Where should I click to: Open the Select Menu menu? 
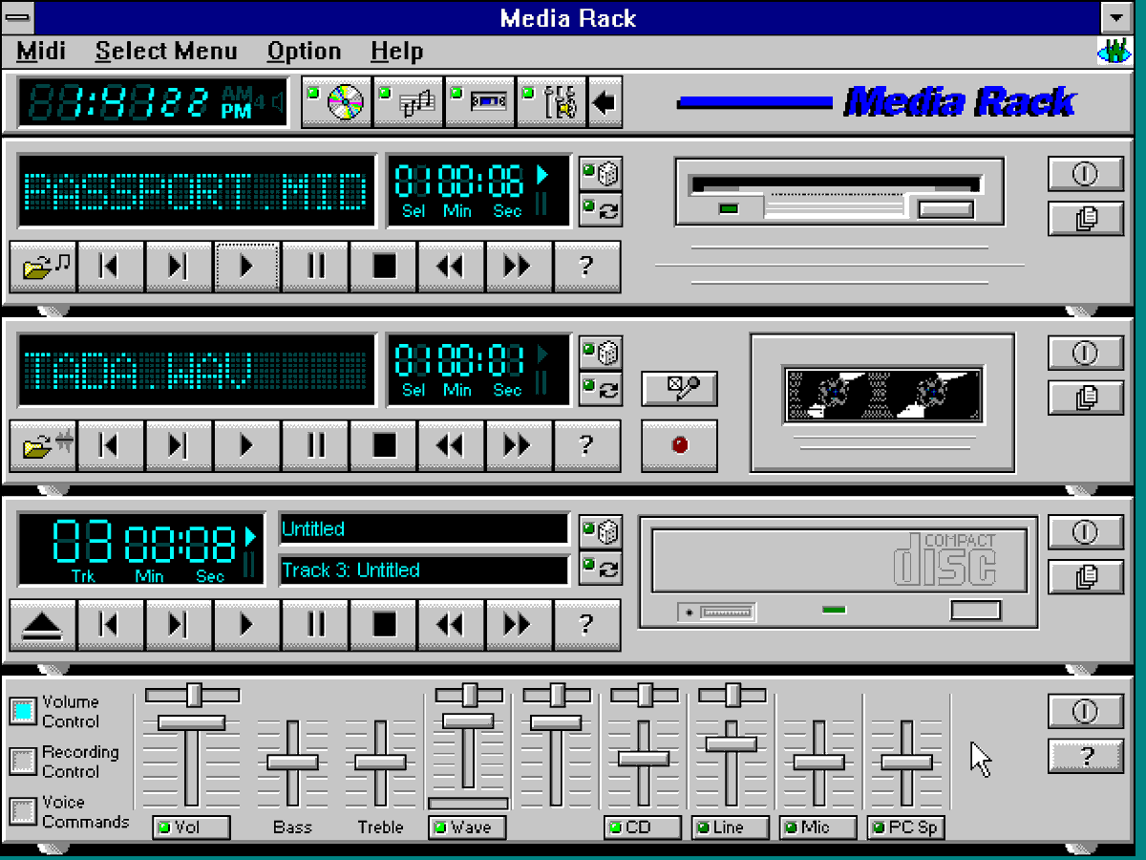[166, 51]
